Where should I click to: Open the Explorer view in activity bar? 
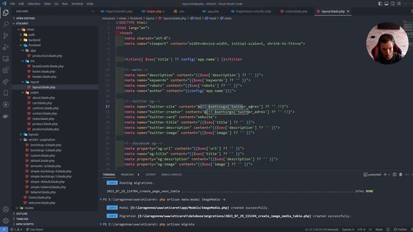tap(6, 13)
